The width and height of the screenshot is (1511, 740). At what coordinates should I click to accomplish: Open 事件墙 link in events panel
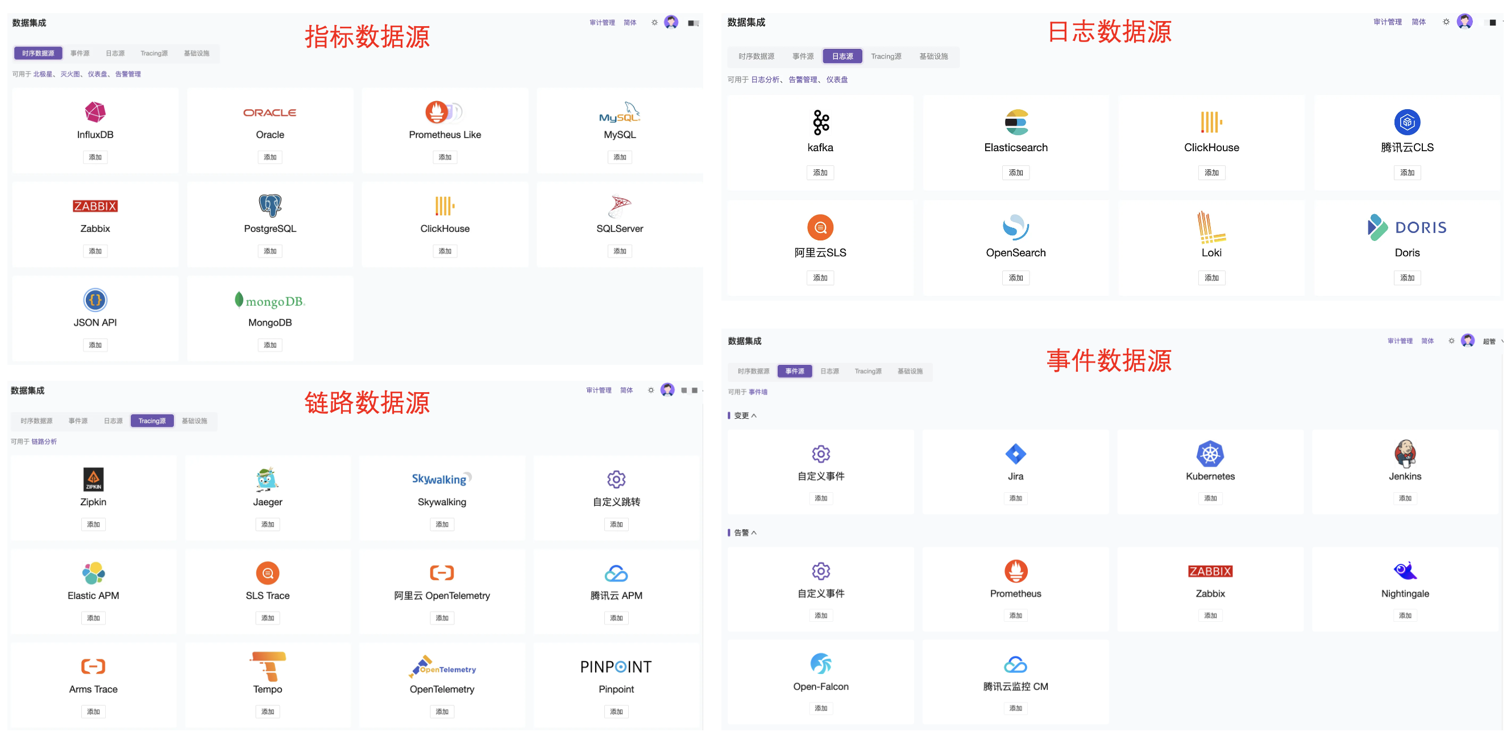click(x=758, y=392)
